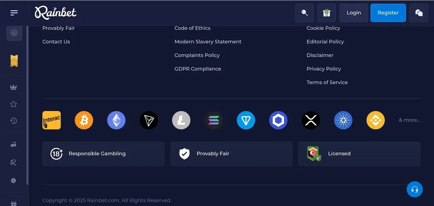Follow the Contact Us link
The width and height of the screenshot is (434, 206).
click(56, 41)
